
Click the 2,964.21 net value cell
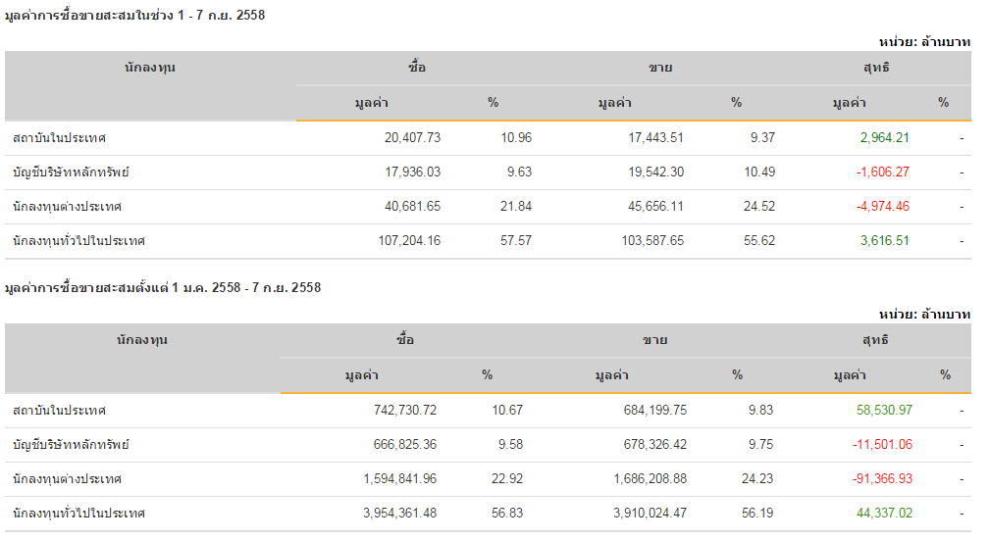[881, 137]
